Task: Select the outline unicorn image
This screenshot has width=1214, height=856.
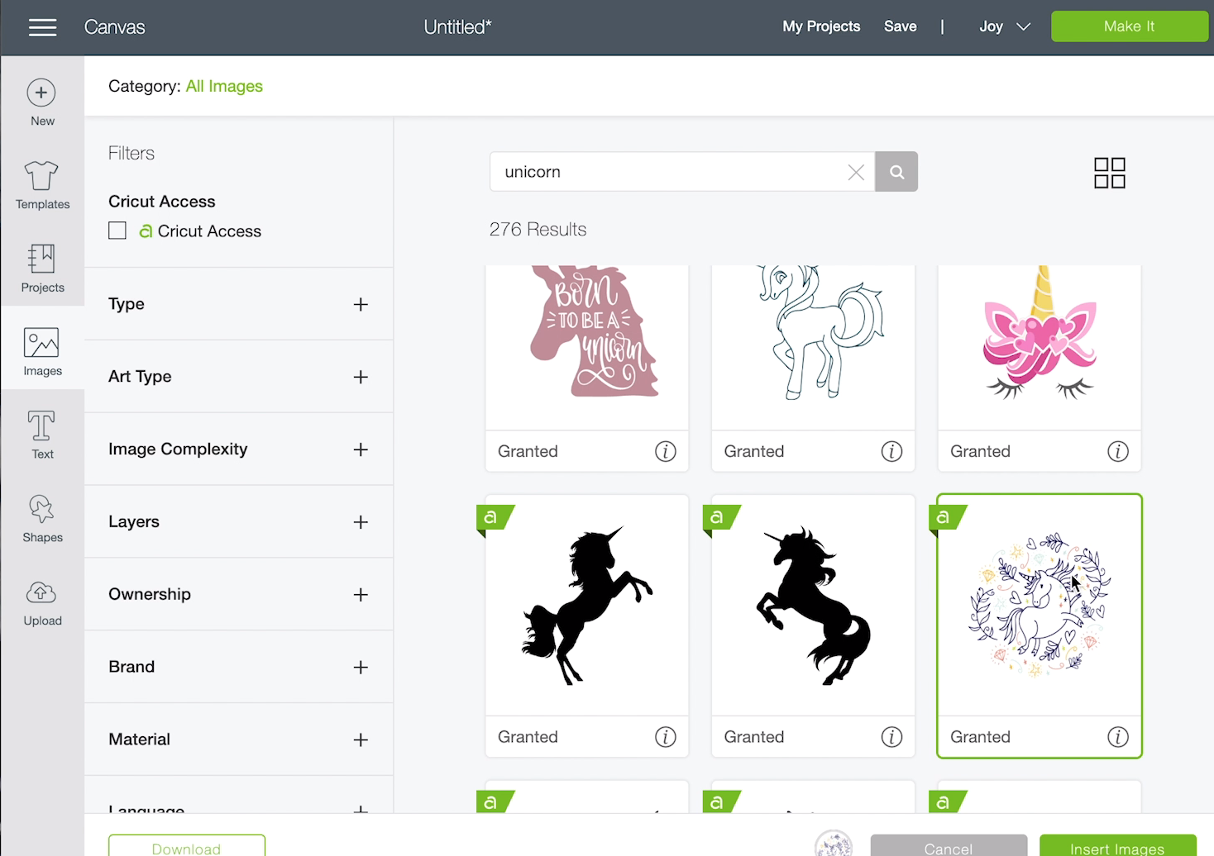Action: (813, 347)
